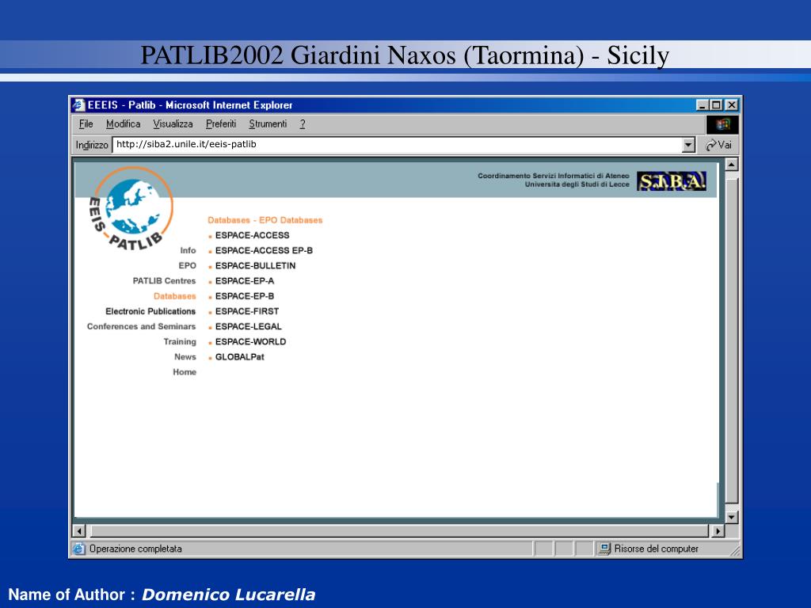Click the status bar page icon
Viewport: 811px width, 608px height.
point(78,549)
